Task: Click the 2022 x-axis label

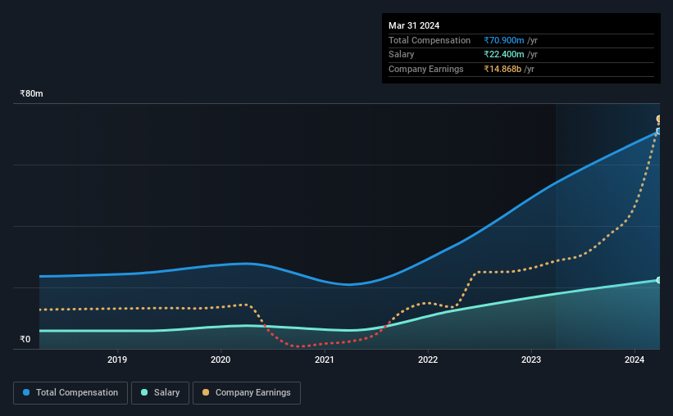Action: pyautogui.click(x=428, y=359)
